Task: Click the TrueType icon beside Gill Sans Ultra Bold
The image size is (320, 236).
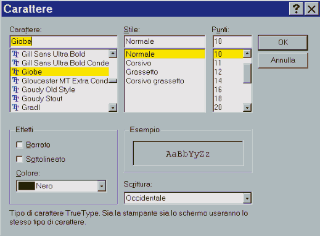Action: pyautogui.click(x=15, y=54)
